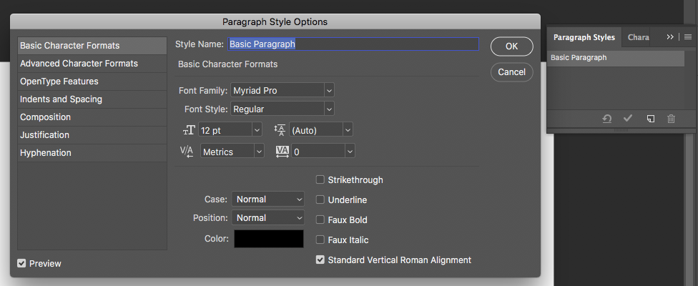The width and height of the screenshot is (698, 286).
Task: Collapse panel using double-arrow icon
Action: pos(670,36)
